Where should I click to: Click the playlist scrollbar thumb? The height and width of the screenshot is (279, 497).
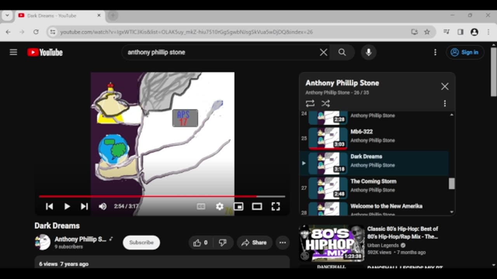(452, 184)
